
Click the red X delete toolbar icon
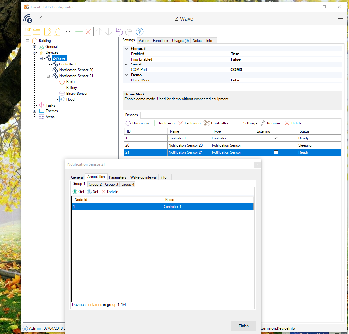88,32
